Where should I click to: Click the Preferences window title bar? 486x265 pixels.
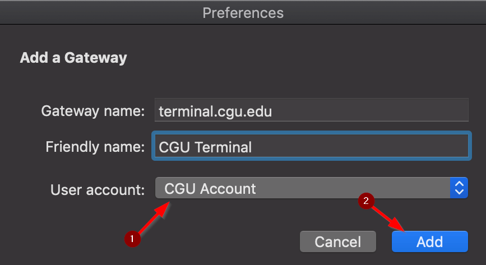point(243,13)
